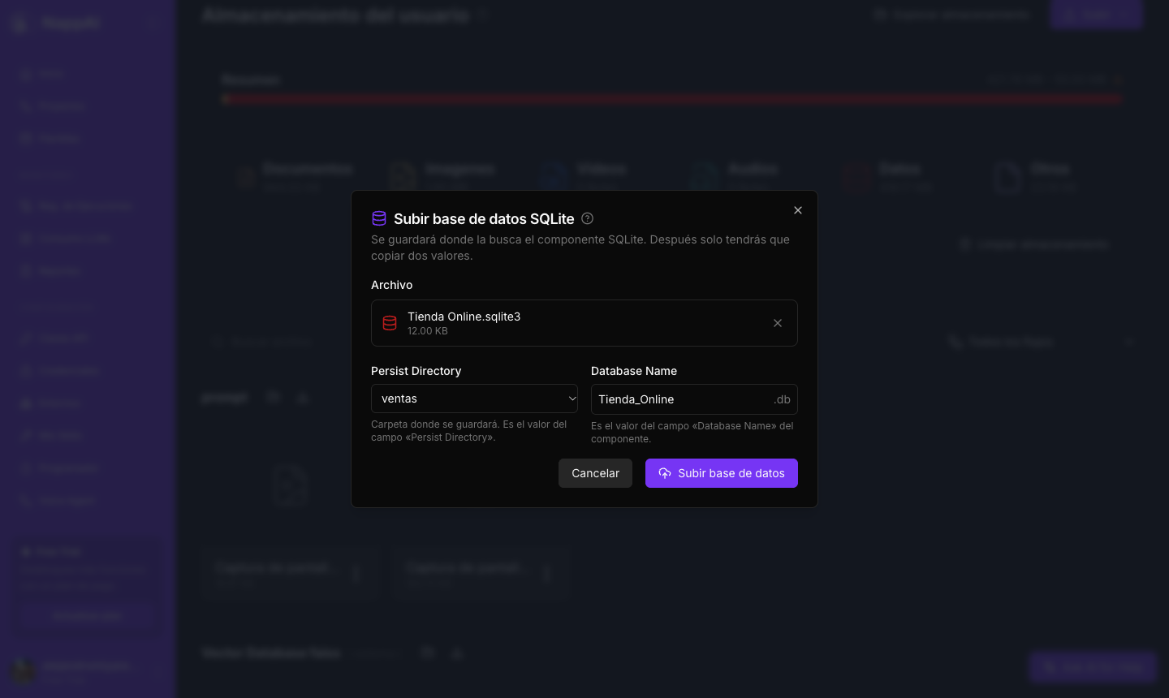Image resolution: width=1169 pixels, height=698 pixels.
Task: Click the Cancelar button
Action: click(595, 473)
